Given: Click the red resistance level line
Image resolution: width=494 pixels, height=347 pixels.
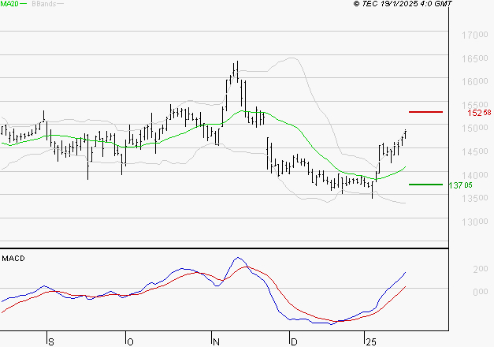Looking at the screenshot, I should click(425, 112).
